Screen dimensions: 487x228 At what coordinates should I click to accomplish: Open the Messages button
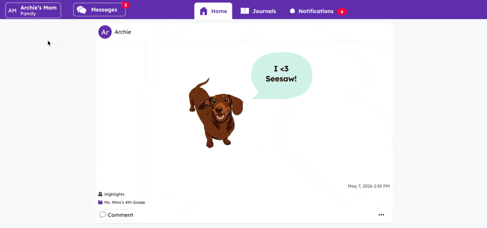tap(99, 10)
